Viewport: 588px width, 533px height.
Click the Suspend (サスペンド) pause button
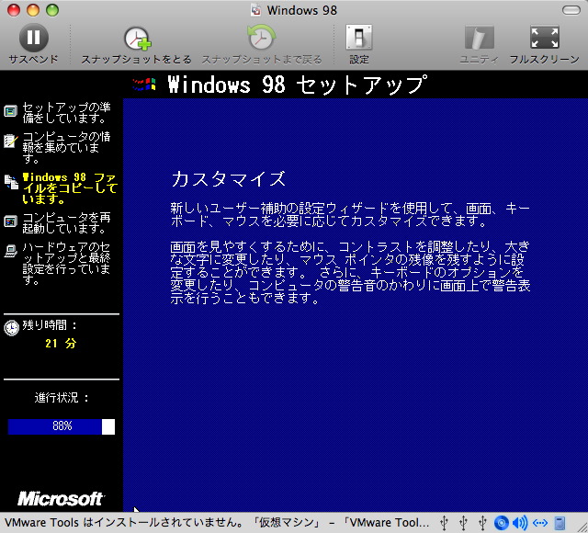tap(33, 38)
